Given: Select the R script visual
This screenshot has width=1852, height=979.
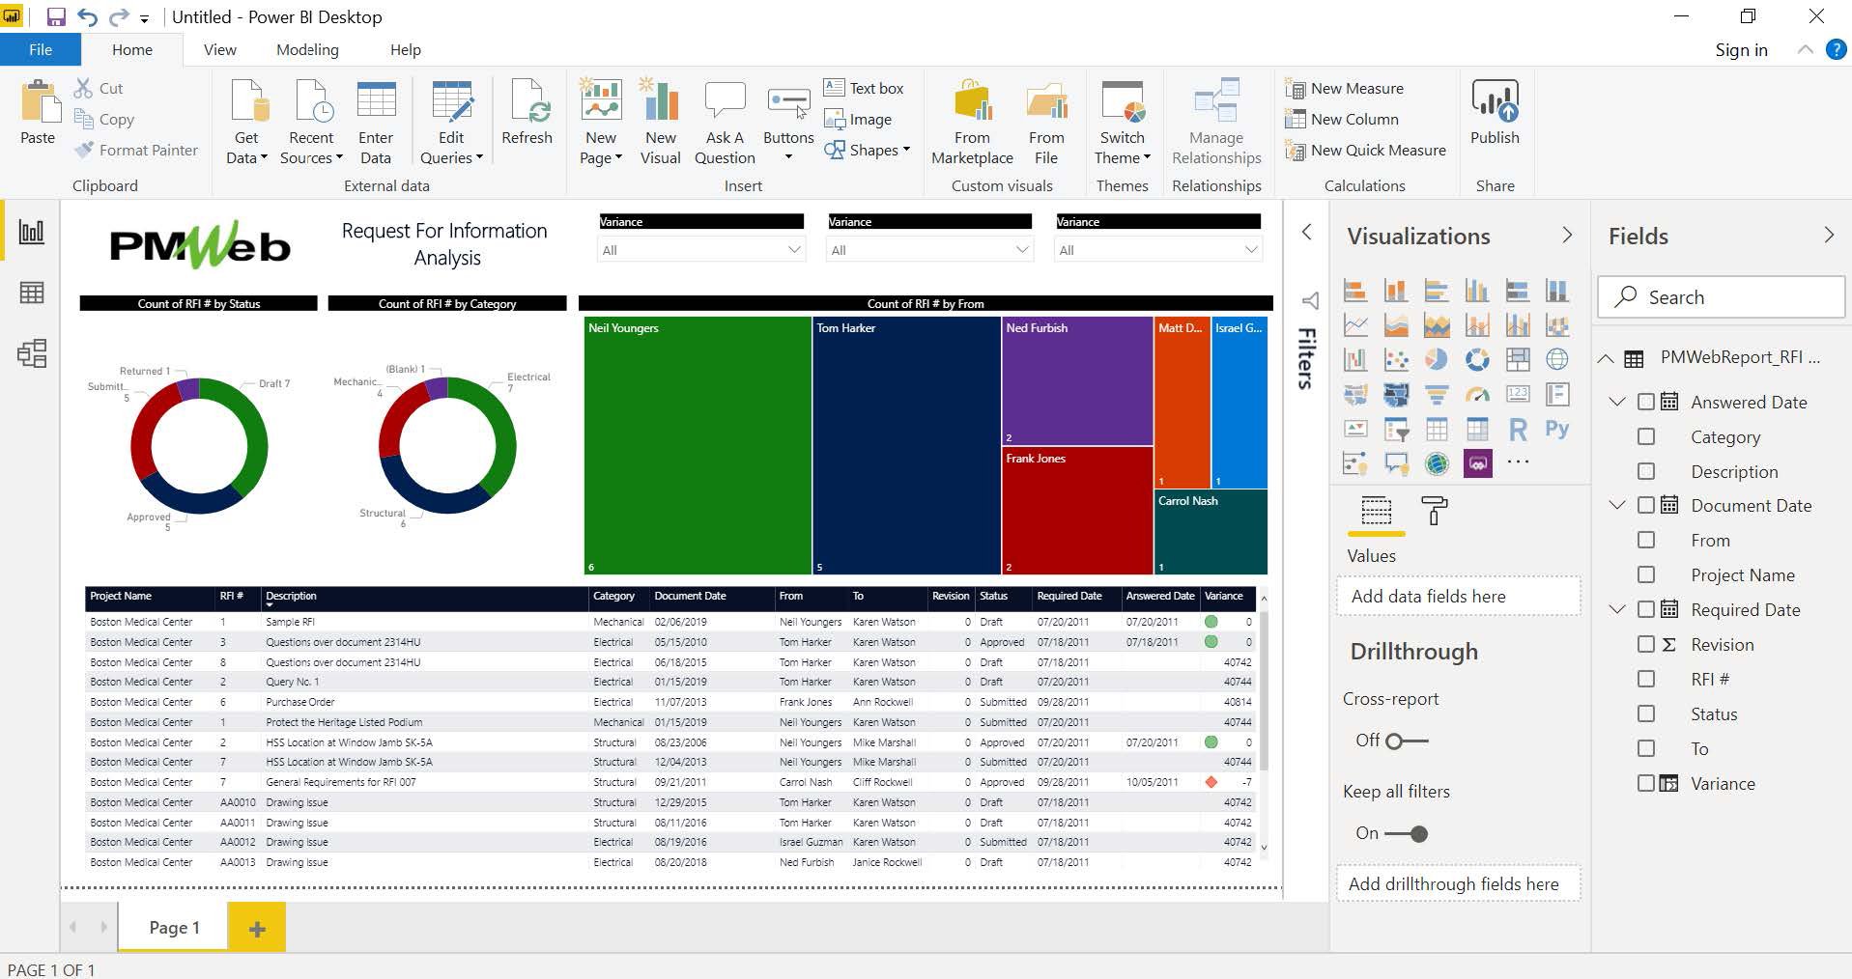Looking at the screenshot, I should click(x=1518, y=429).
